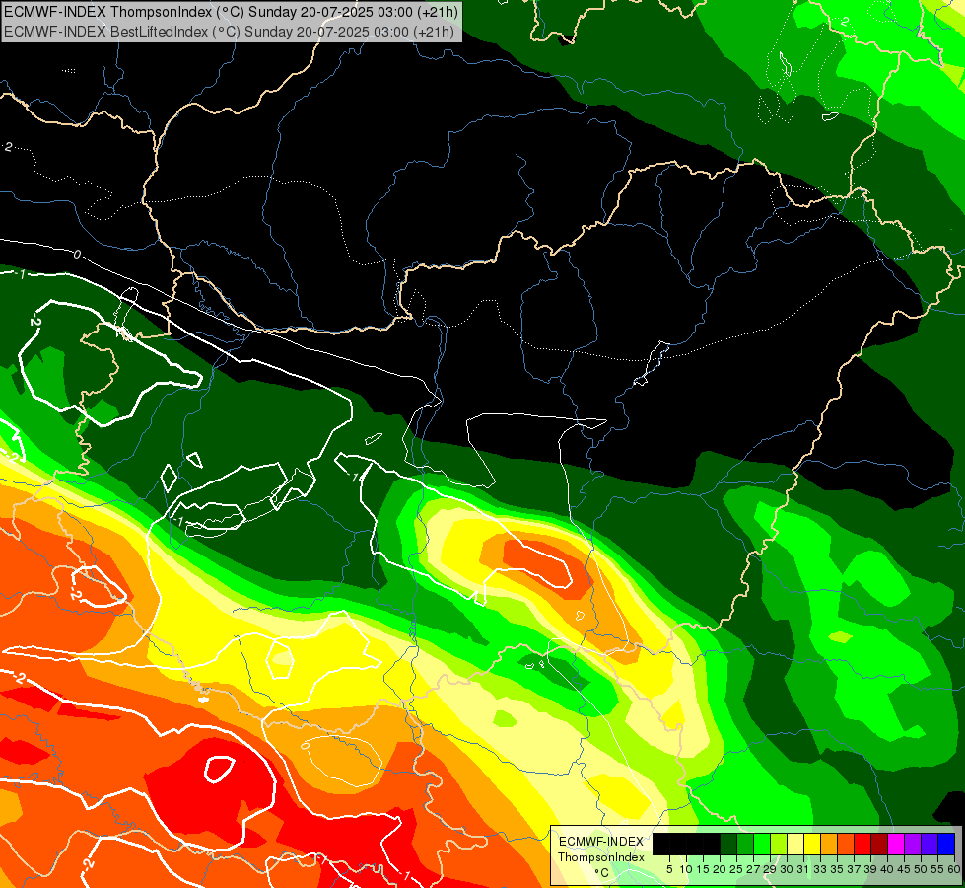Pick the pale yellow 30–31 legend swatch

[795, 844]
